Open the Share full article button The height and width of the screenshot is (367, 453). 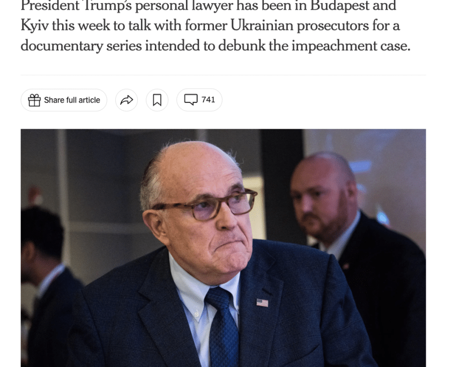pyautogui.click(x=64, y=100)
